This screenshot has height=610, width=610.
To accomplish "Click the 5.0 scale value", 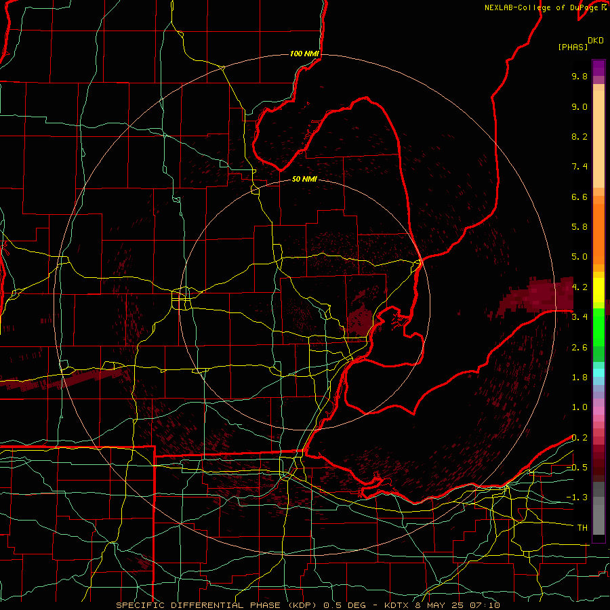I will (x=579, y=257).
